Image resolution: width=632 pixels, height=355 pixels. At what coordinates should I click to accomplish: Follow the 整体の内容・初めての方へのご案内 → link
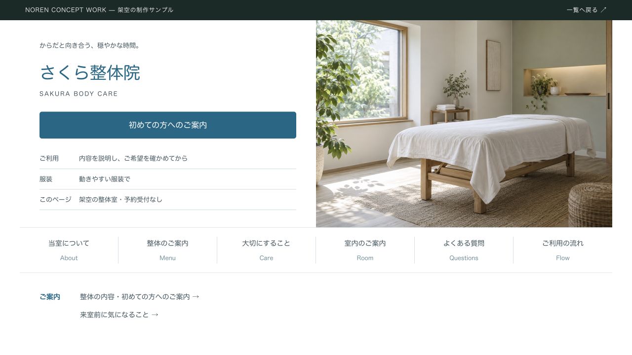click(x=140, y=297)
